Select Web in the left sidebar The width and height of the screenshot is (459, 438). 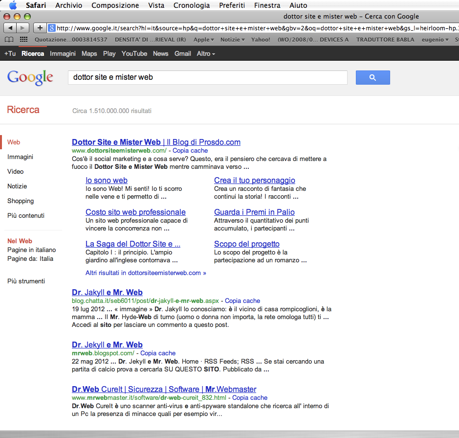click(14, 142)
